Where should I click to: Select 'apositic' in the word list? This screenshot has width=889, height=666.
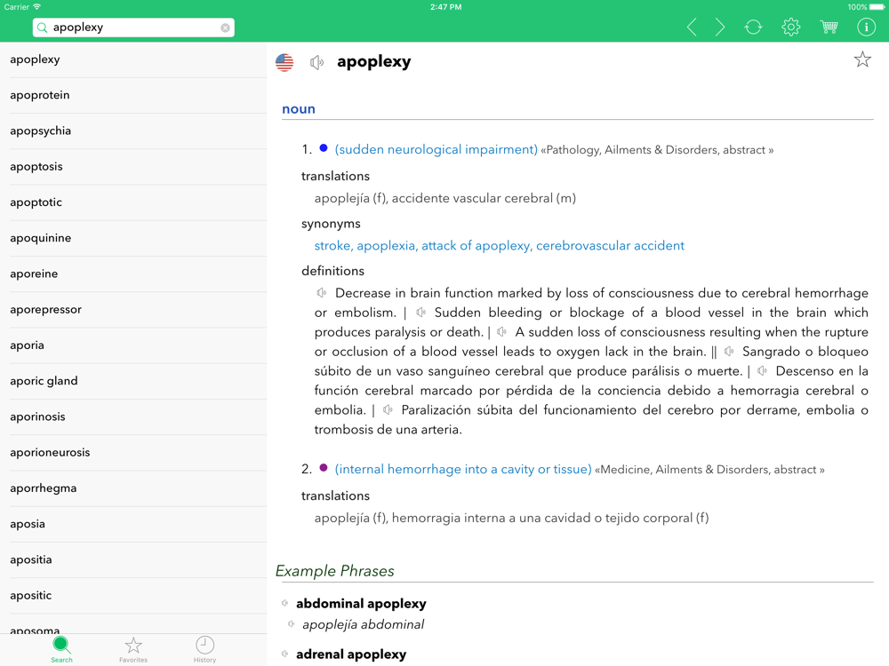133,595
